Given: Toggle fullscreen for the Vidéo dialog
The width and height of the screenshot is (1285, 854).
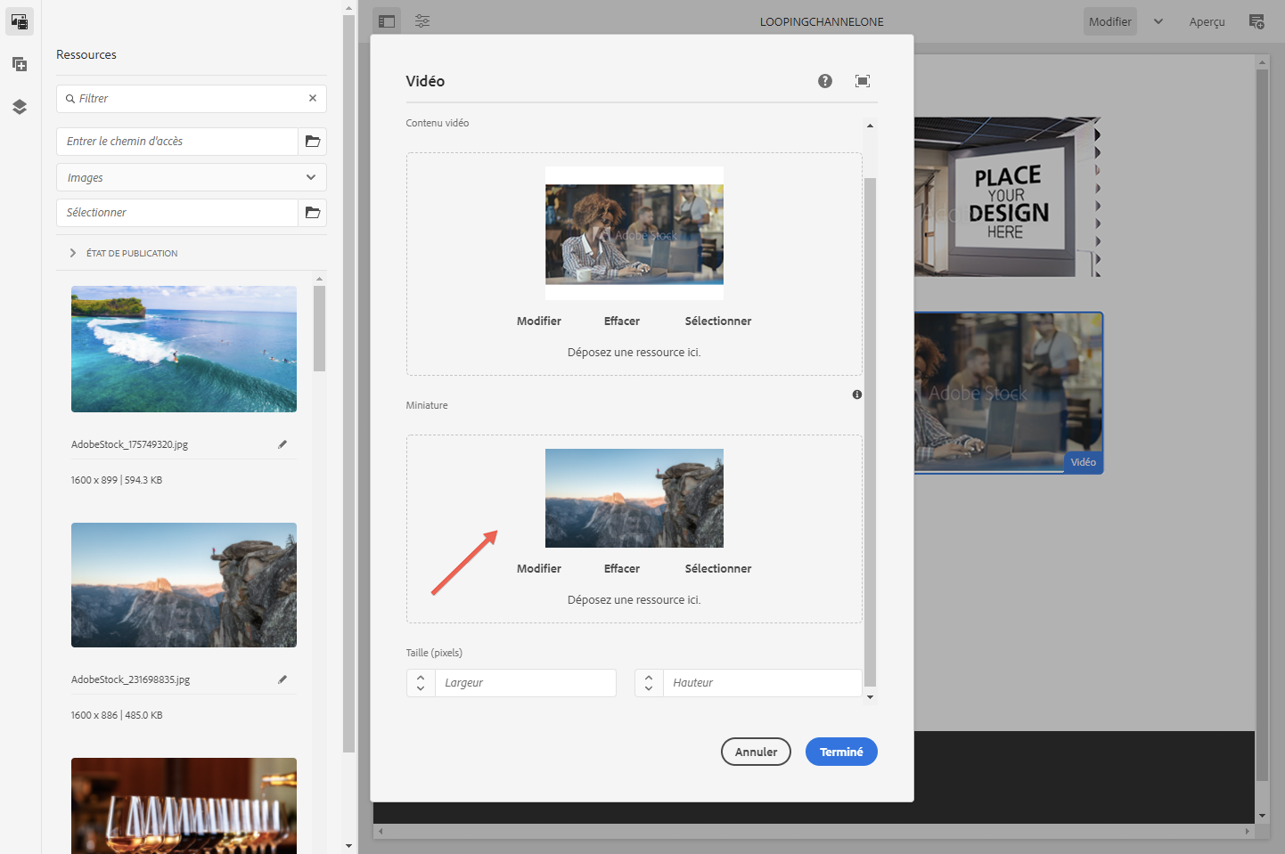Looking at the screenshot, I should click(863, 81).
